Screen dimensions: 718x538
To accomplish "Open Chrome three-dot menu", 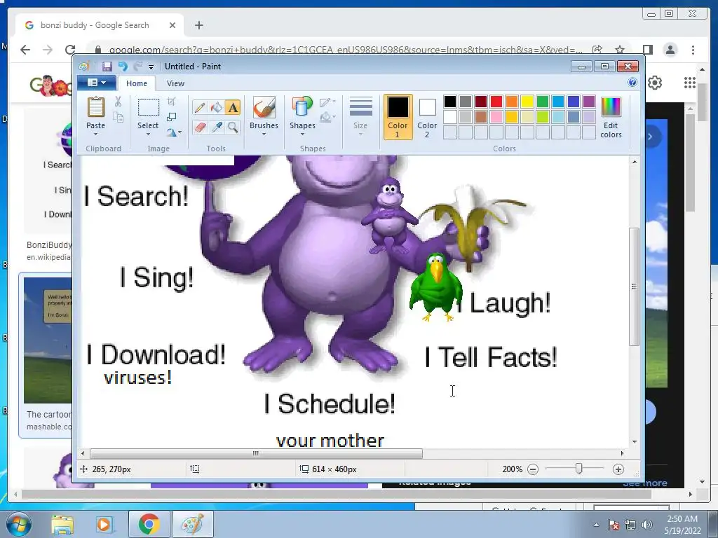I will [x=693, y=50].
